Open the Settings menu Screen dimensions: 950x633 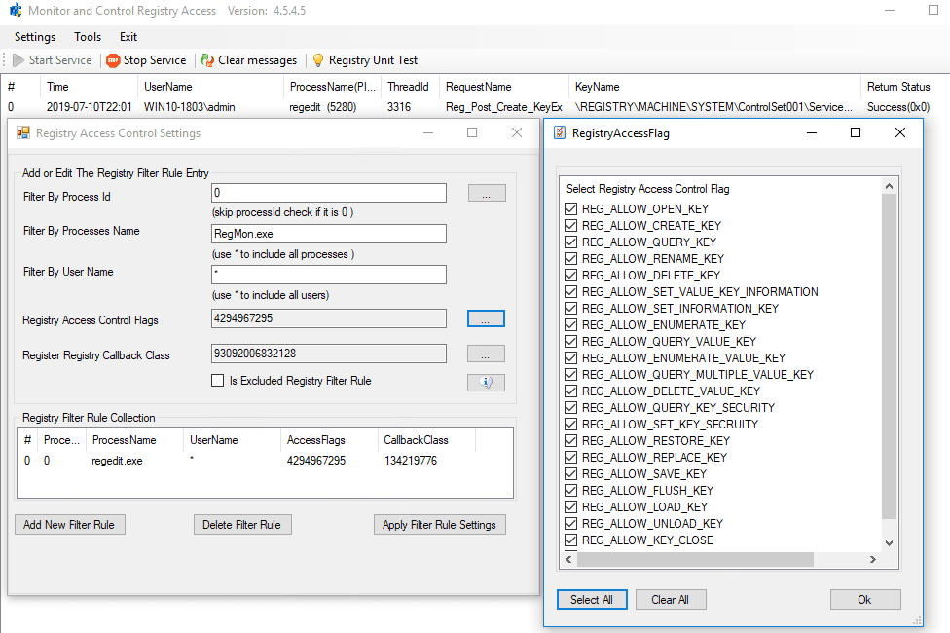[34, 37]
